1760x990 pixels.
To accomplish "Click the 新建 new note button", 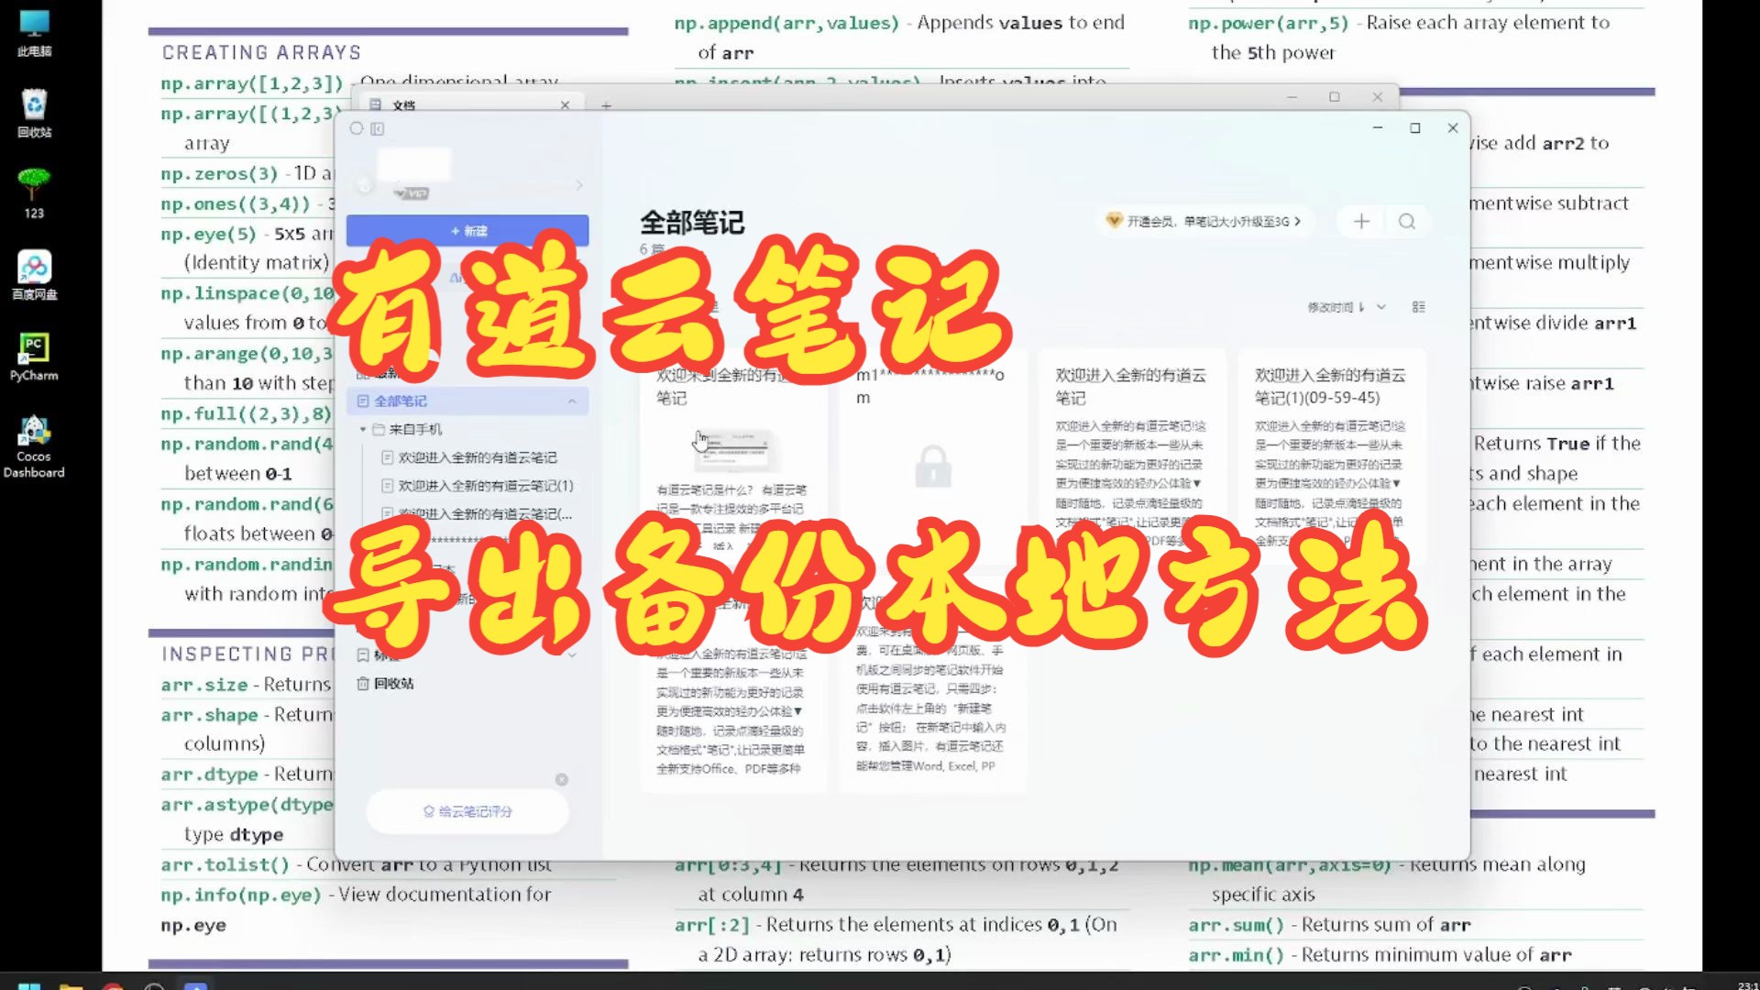I will 467,230.
